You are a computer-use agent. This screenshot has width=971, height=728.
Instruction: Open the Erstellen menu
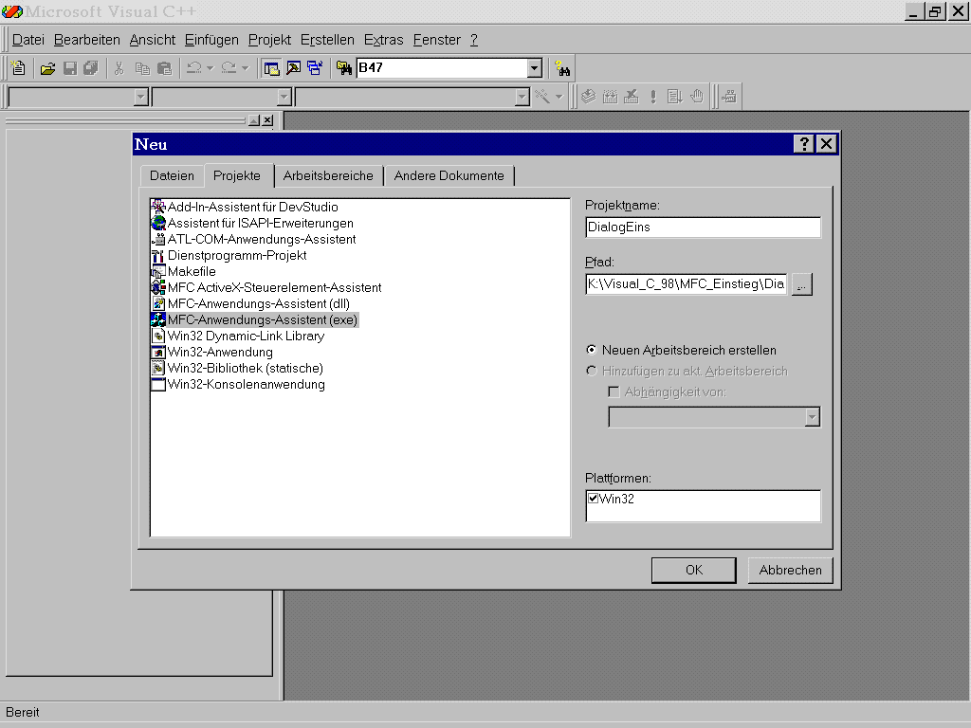(x=327, y=40)
